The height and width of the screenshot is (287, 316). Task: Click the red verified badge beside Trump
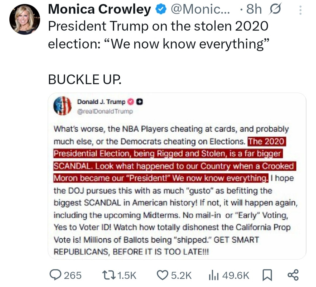pos(131,102)
